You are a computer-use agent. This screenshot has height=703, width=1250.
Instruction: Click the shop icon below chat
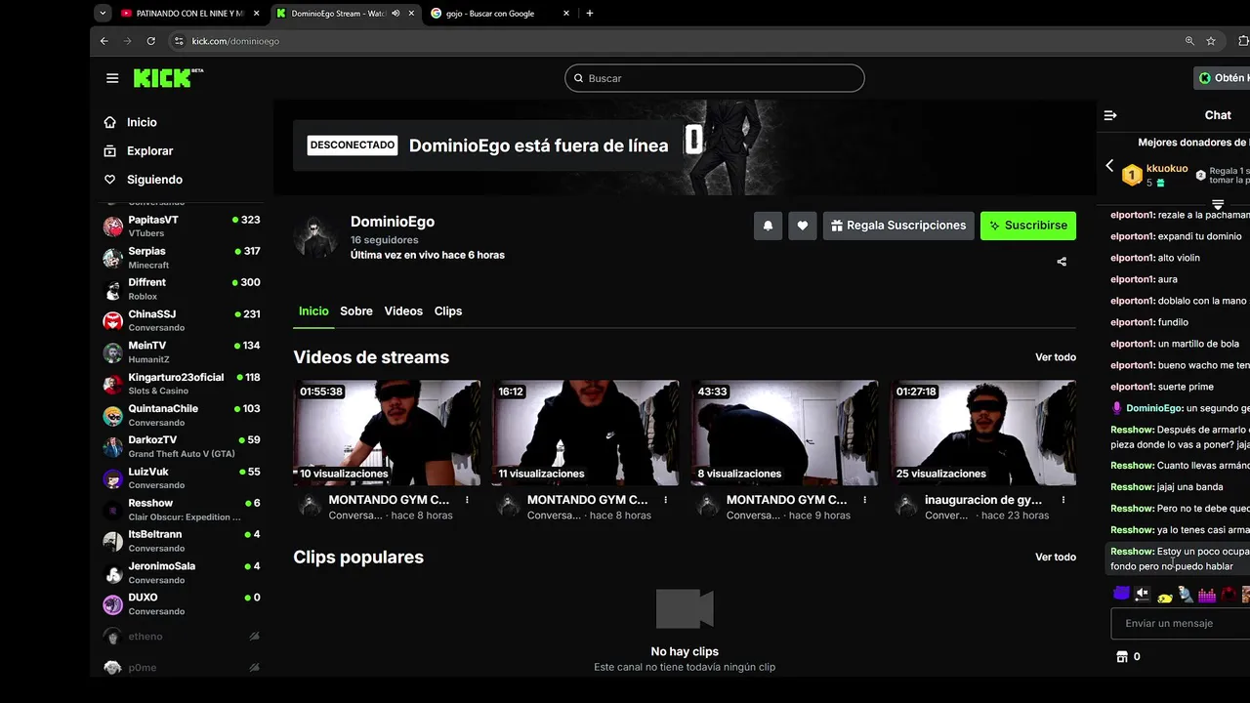tap(1122, 657)
